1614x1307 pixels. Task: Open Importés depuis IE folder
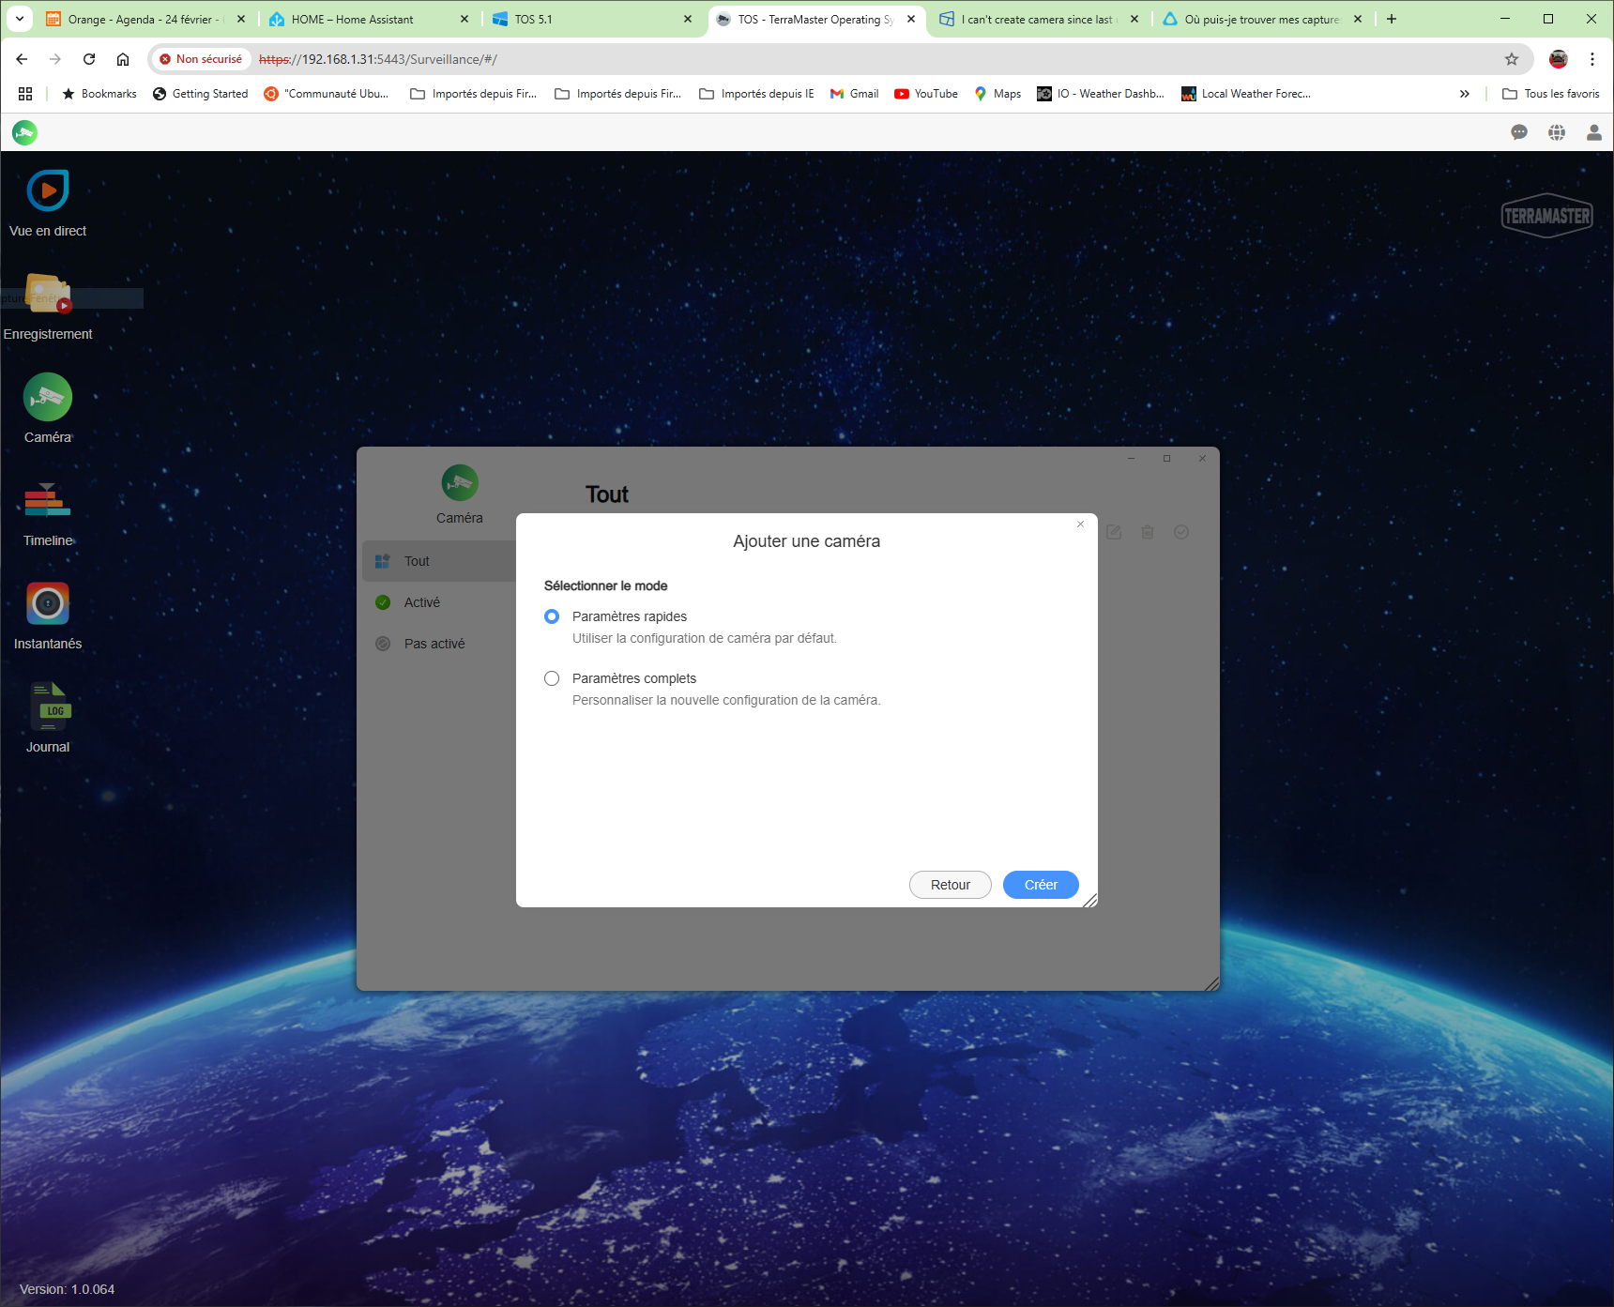coord(757,94)
